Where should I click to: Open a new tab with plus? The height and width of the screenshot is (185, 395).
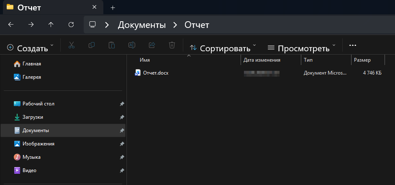pos(113,8)
